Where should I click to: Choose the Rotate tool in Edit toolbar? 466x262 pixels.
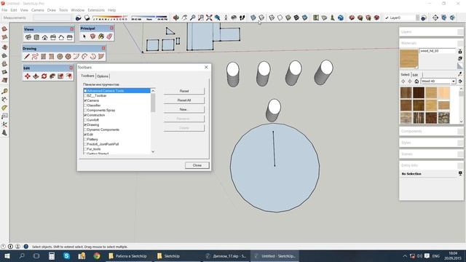44,76
